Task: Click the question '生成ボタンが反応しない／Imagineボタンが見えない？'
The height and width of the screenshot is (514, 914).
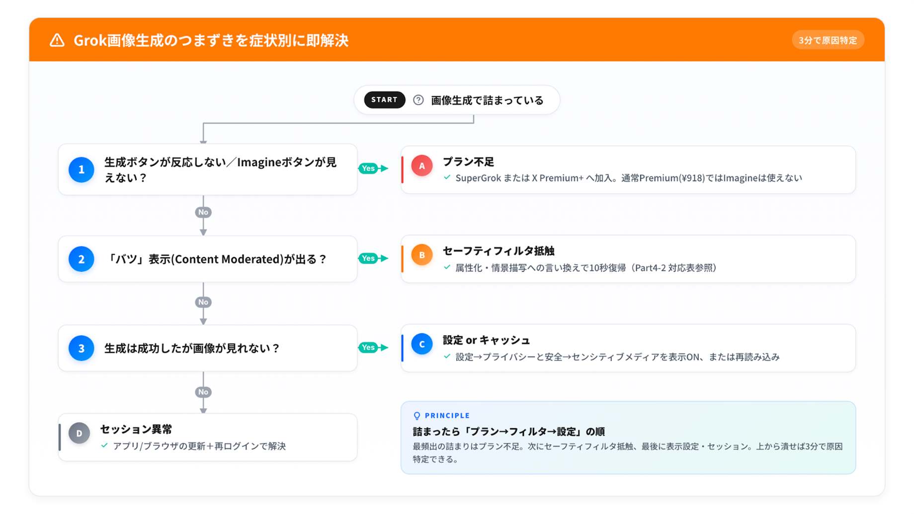Action: pyautogui.click(x=220, y=170)
